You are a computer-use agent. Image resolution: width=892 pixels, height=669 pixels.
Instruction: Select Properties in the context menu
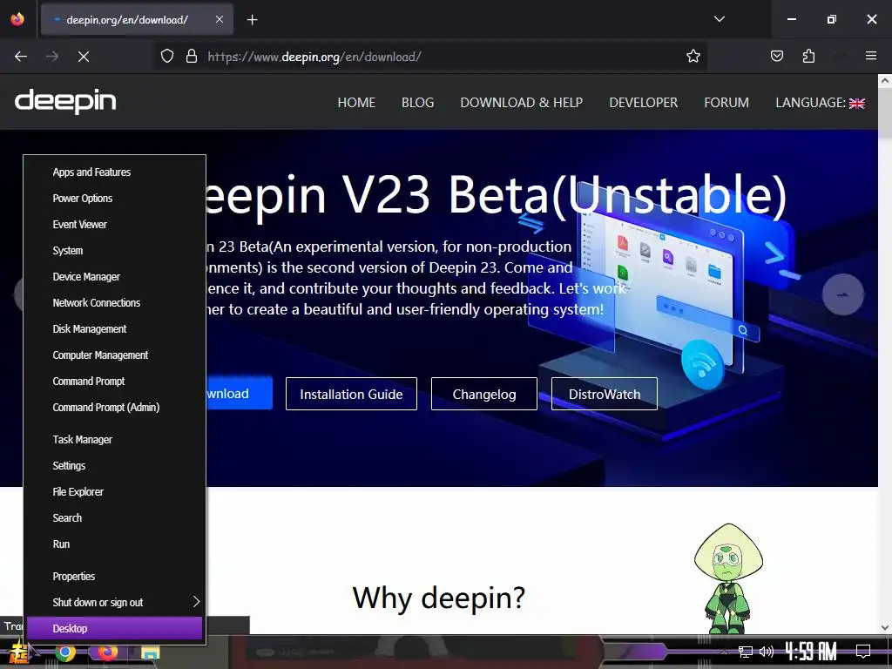coord(114,577)
